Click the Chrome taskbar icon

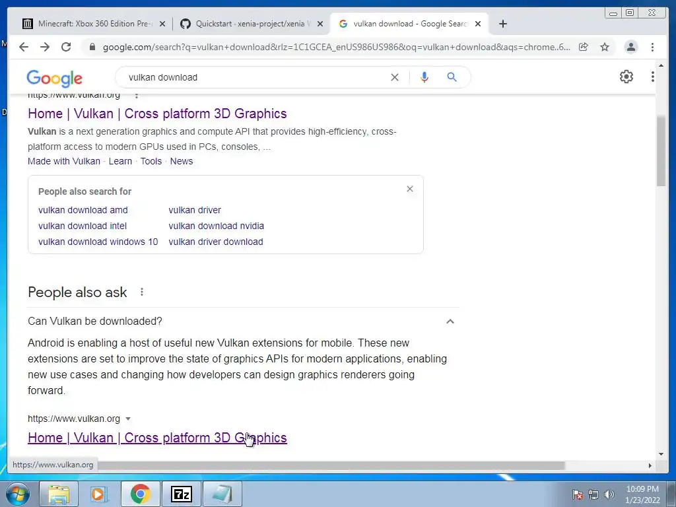(140, 494)
